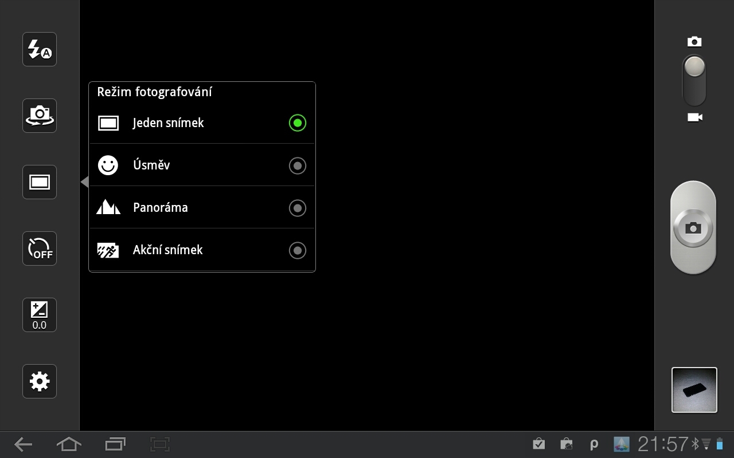Tap the Android back arrow
Image resolution: width=734 pixels, height=458 pixels.
click(x=23, y=444)
